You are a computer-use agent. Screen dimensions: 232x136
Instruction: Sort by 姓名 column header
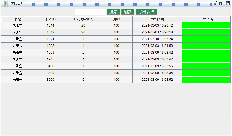(x=18, y=19)
